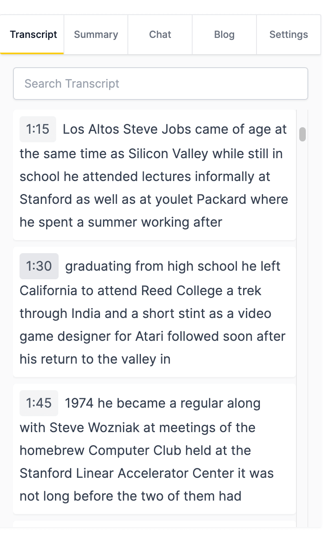Click the Transcript tab

click(33, 35)
